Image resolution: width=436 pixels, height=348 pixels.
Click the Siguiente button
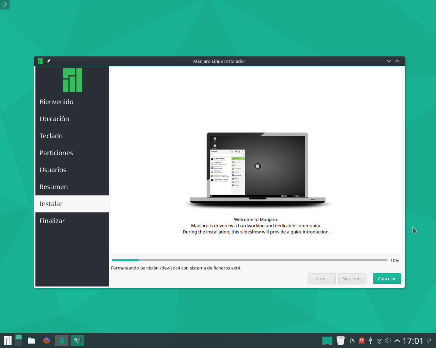pyautogui.click(x=352, y=279)
